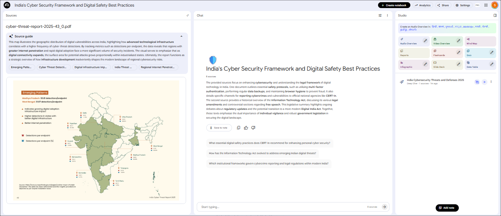Play the India Cybersecurity Threats audio
Viewport: 501px width, 216px height.
pyautogui.click(x=484, y=82)
